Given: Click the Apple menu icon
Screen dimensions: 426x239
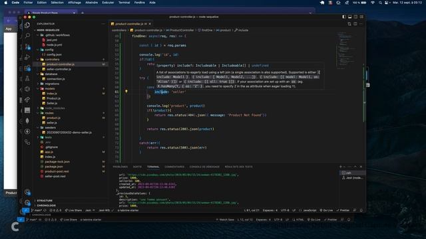Looking at the screenshot, I should [x=6, y=3].
